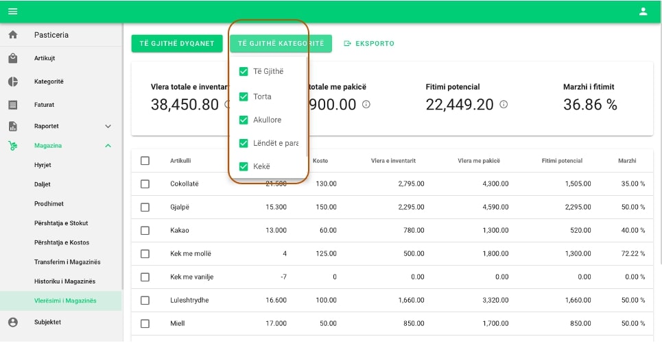The width and height of the screenshot is (662, 354).
Task: Toggle the Torta category checkbox
Action: coord(244,97)
